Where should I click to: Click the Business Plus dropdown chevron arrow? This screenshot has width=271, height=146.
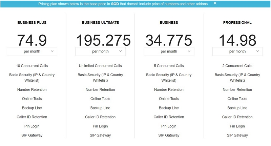[52, 51]
